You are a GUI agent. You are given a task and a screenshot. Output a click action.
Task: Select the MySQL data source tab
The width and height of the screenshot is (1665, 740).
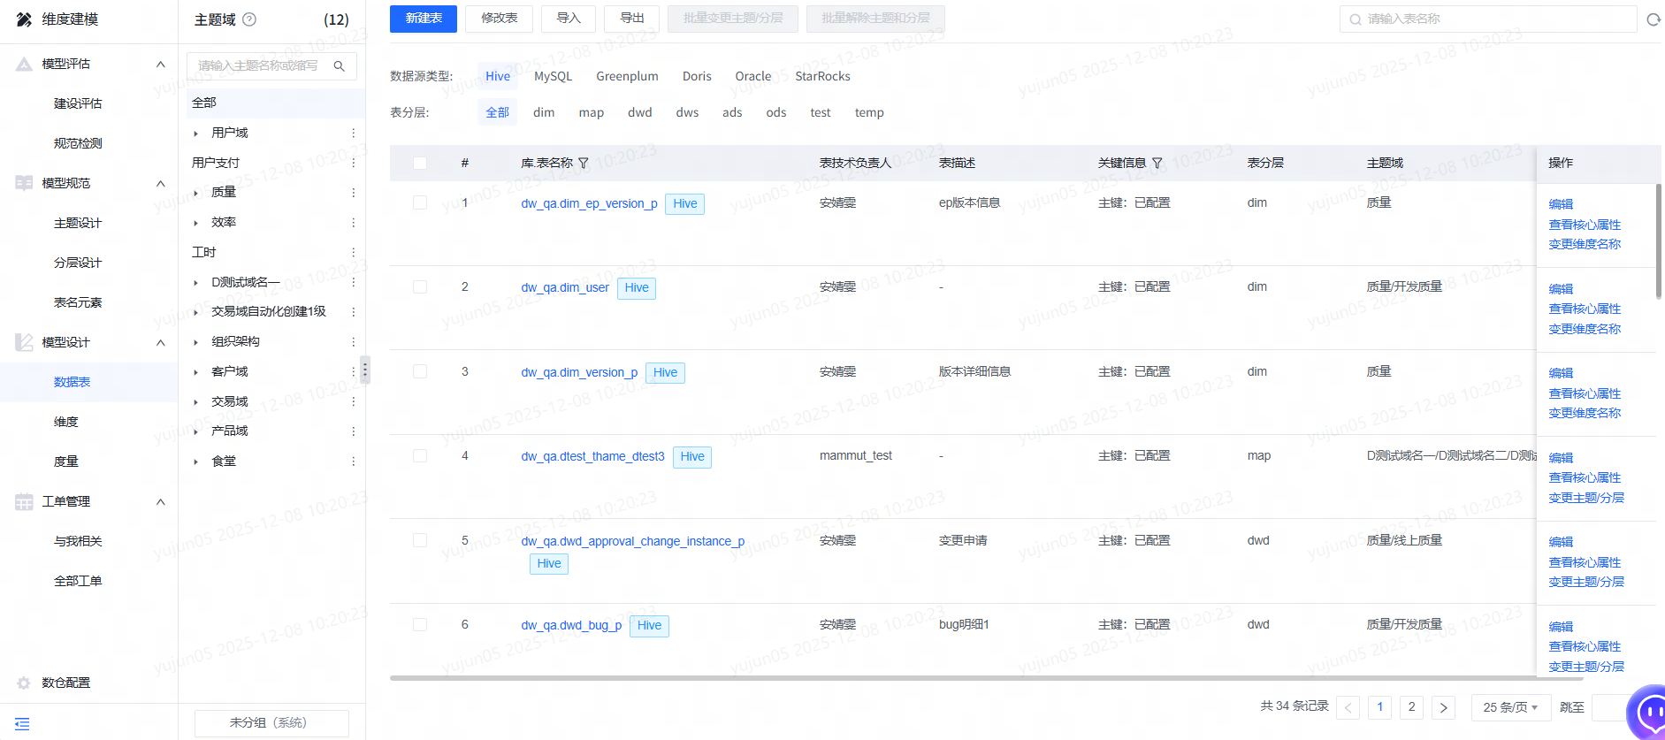click(x=553, y=76)
